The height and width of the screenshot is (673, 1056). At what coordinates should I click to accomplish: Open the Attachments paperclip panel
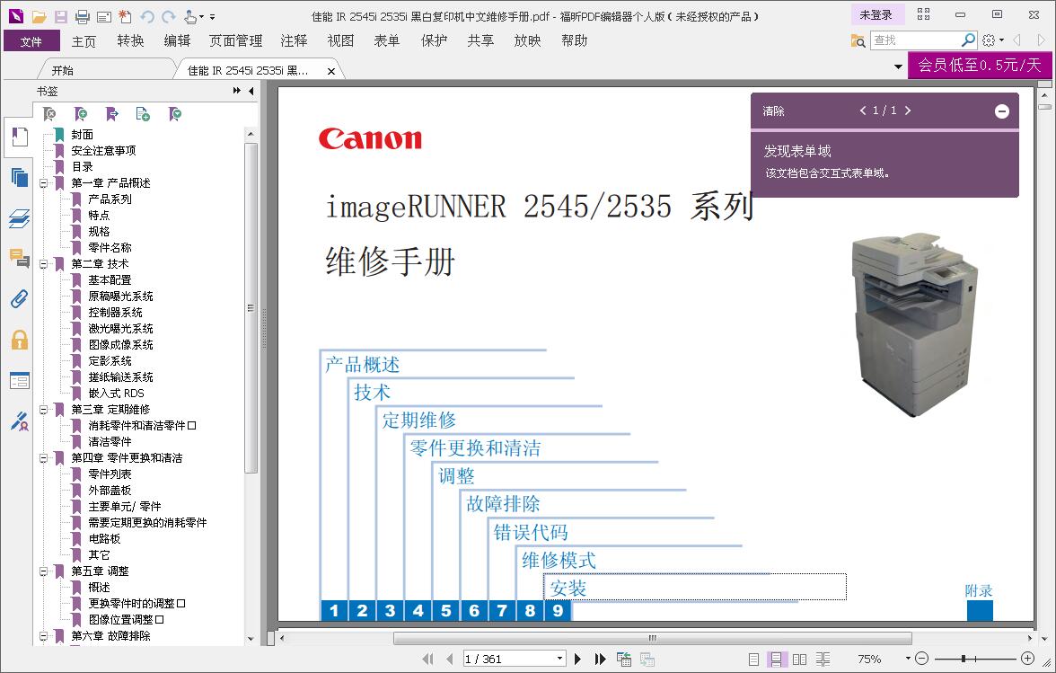click(x=20, y=299)
